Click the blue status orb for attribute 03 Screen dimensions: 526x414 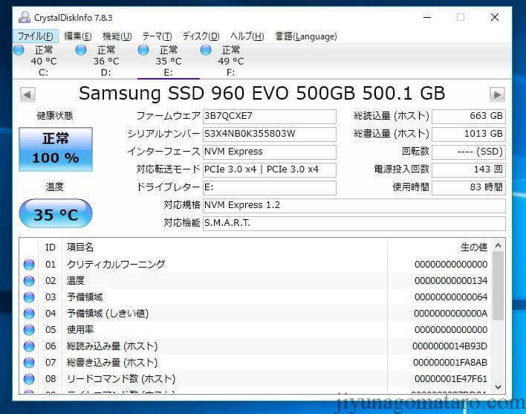pos(29,297)
